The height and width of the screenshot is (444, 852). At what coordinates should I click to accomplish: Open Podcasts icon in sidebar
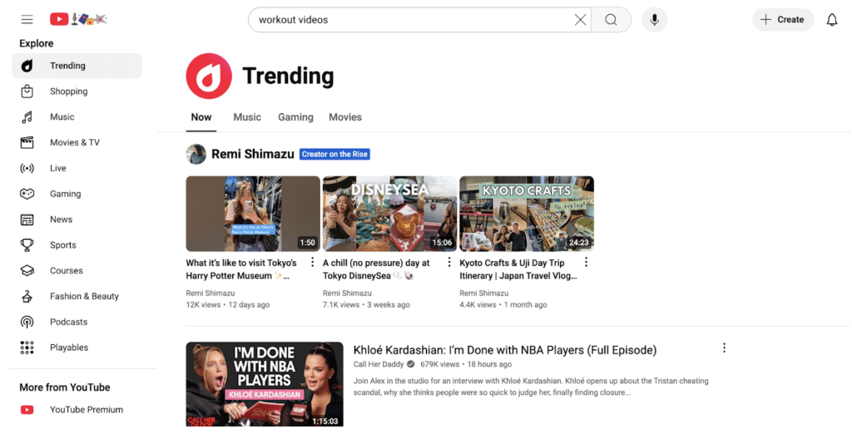coord(27,322)
